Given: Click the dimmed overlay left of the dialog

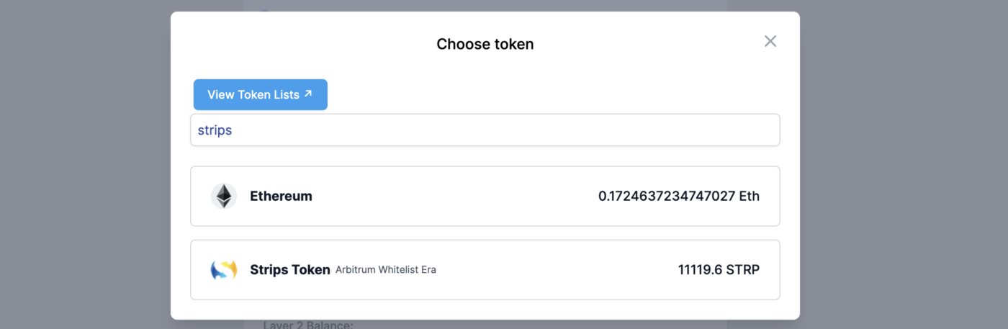Looking at the screenshot, I should (x=85, y=164).
